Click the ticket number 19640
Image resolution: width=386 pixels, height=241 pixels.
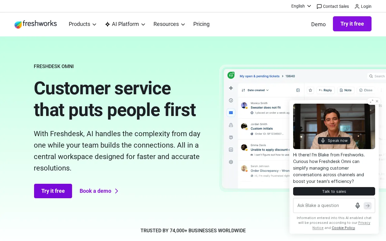[x=290, y=76]
